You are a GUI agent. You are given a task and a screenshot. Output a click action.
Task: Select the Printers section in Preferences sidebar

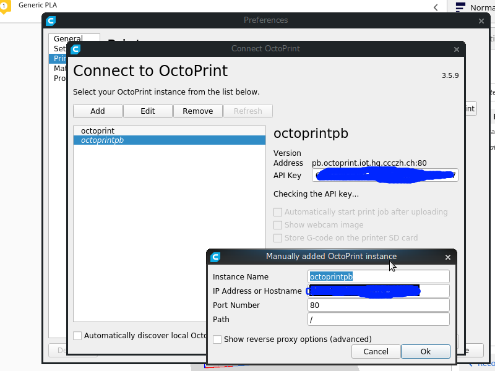pyautogui.click(x=60, y=58)
